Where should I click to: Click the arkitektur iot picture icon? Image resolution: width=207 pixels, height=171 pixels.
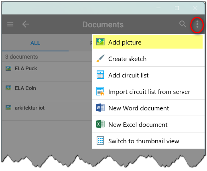click(x=8, y=108)
